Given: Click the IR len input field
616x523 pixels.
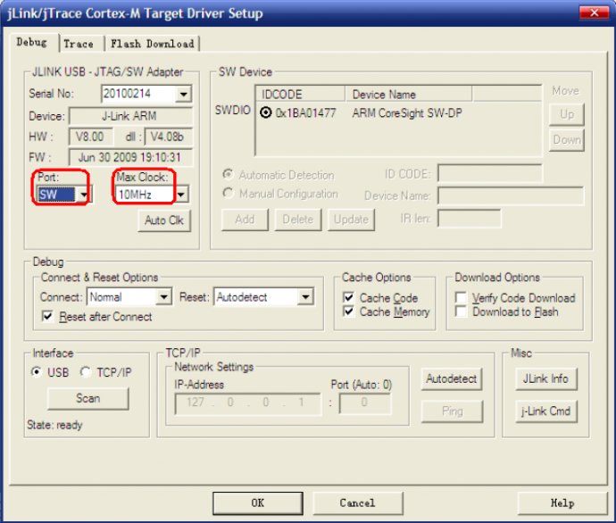Looking at the screenshot, I should (470, 219).
